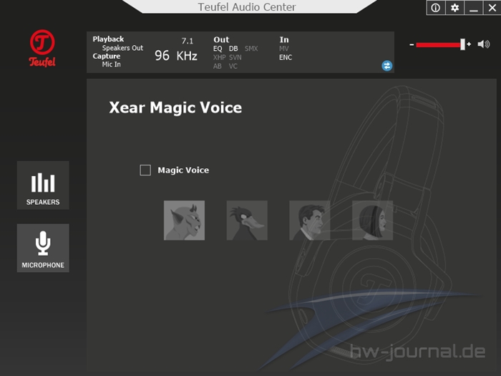Screen dimensions: 501x376
Task: Switch to the Microphone section
Action: [43, 249]
